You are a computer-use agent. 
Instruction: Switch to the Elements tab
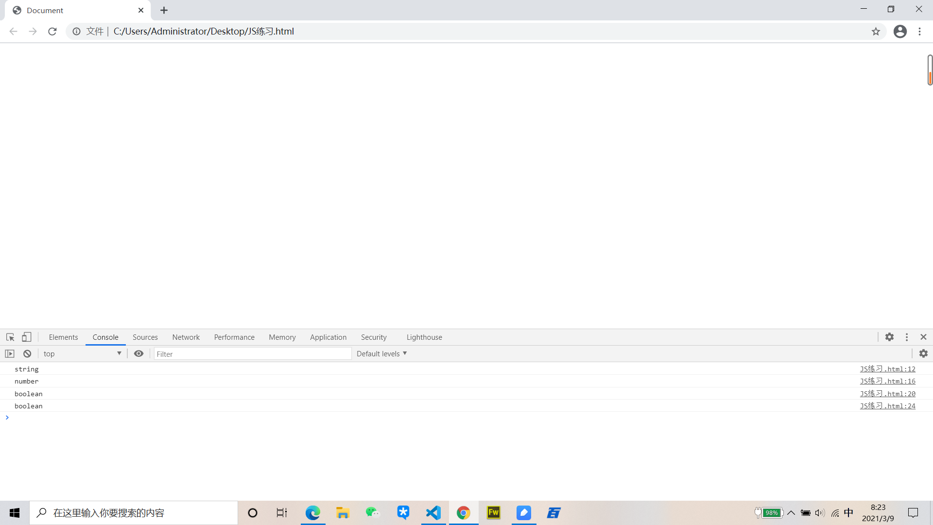coord(63,337)
